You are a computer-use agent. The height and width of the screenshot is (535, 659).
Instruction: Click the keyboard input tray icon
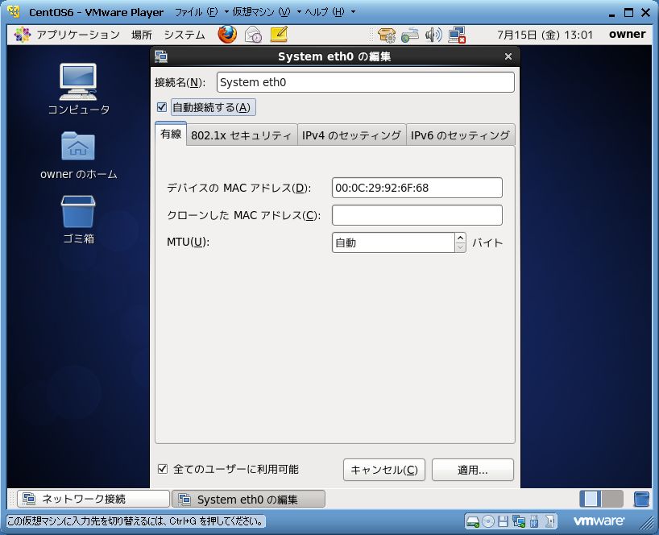[x=410, y=35]
